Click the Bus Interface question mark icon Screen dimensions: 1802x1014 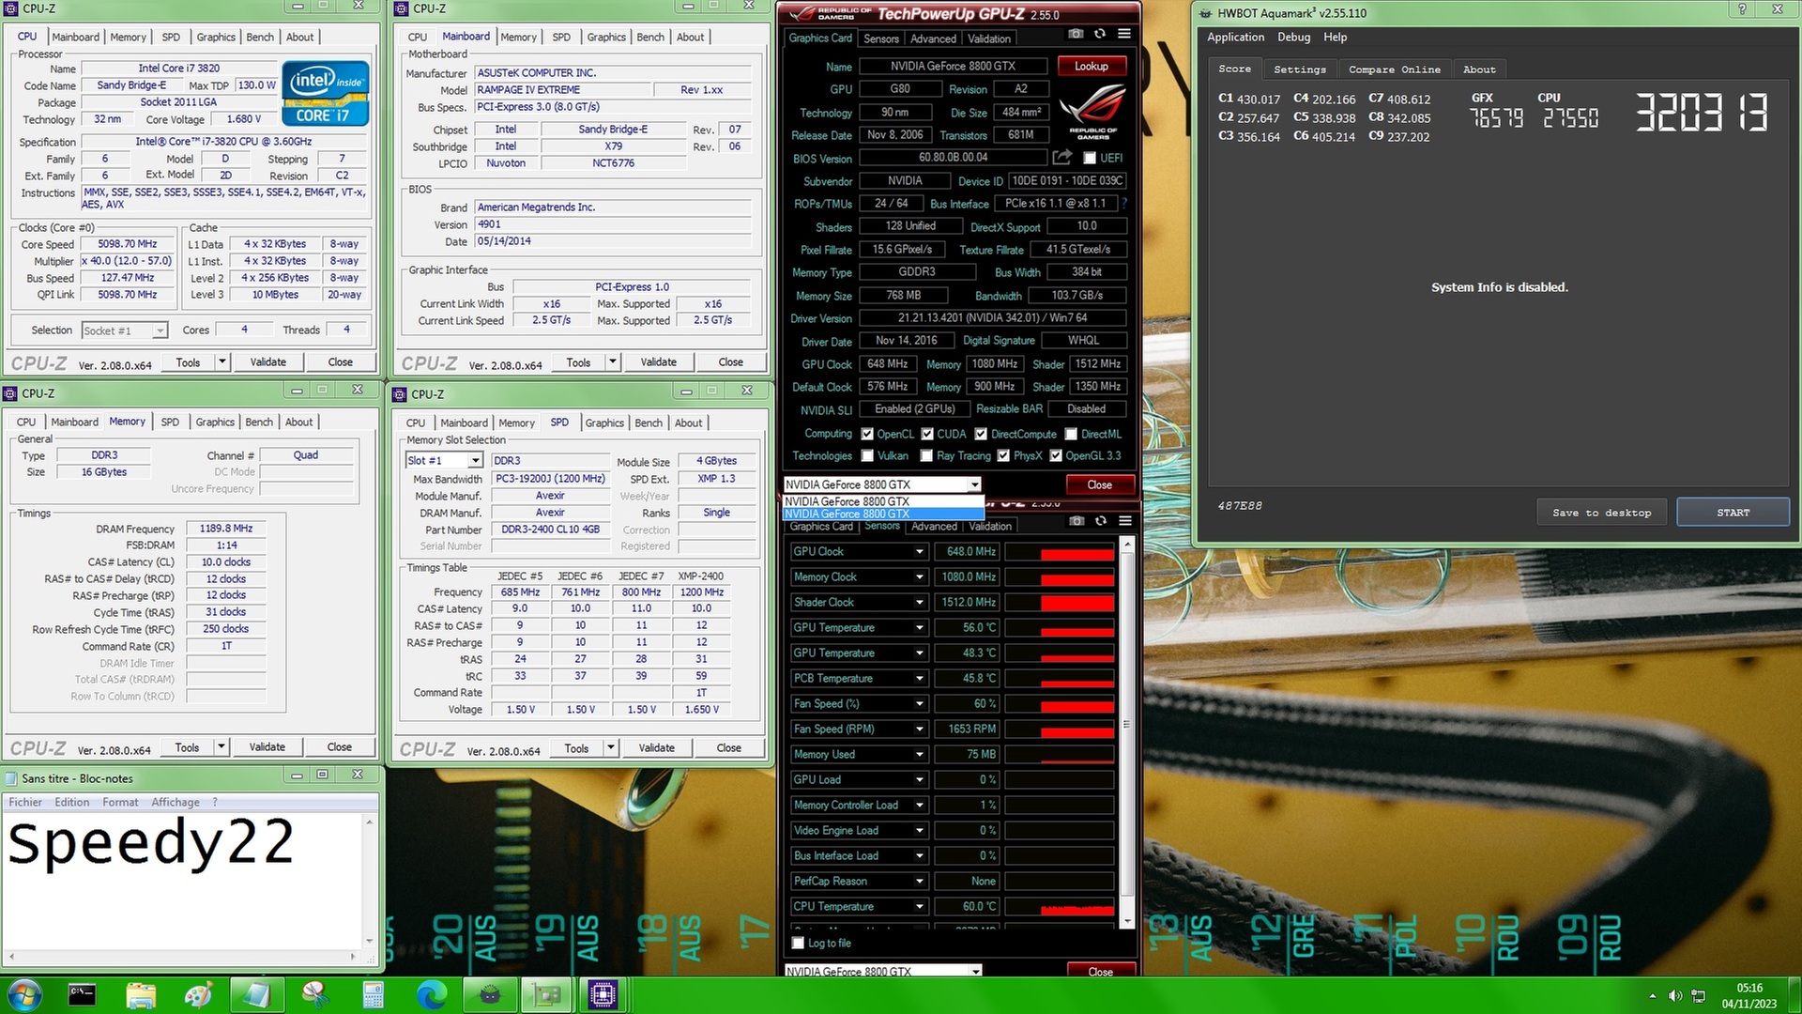coord(1123,203)
